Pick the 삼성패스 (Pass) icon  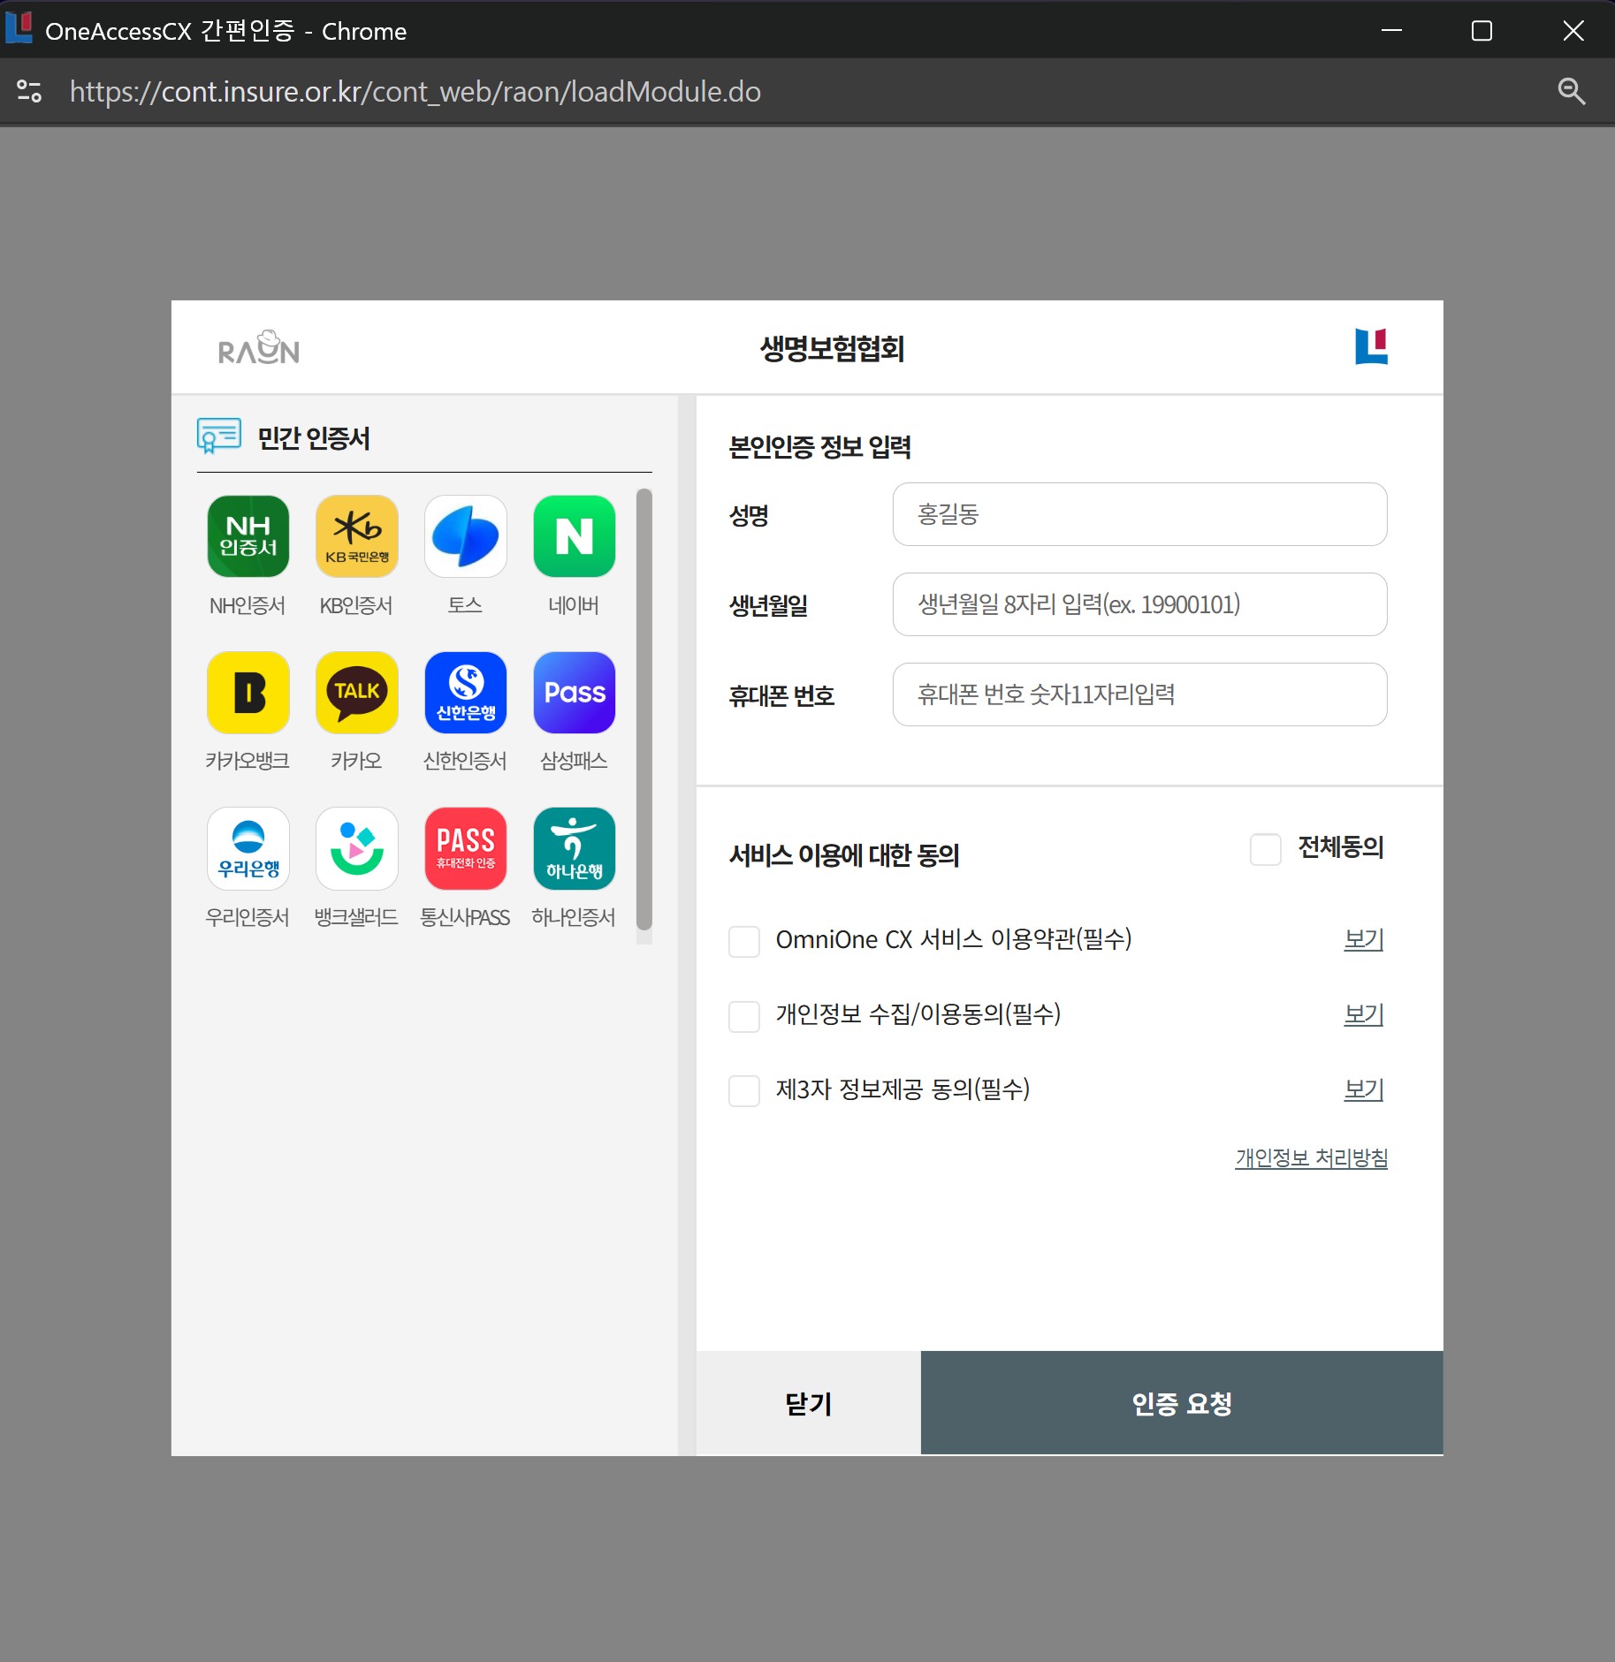point(575,693)
